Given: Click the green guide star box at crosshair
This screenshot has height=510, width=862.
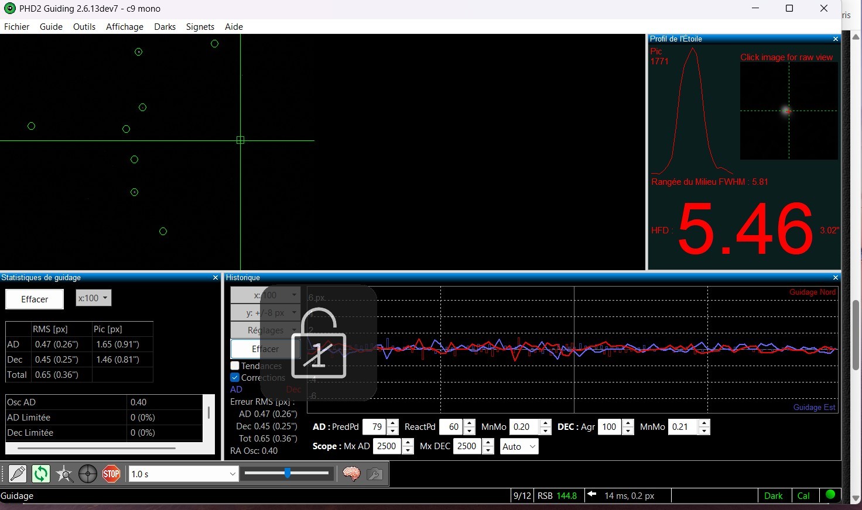Looking at the screenshot, I should (240, 140).
